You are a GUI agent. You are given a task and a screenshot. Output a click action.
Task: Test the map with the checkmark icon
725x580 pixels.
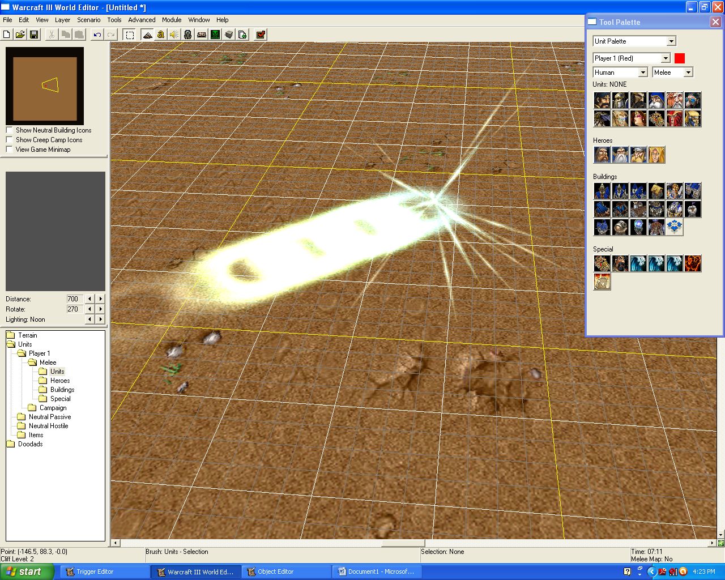point(261,35)
